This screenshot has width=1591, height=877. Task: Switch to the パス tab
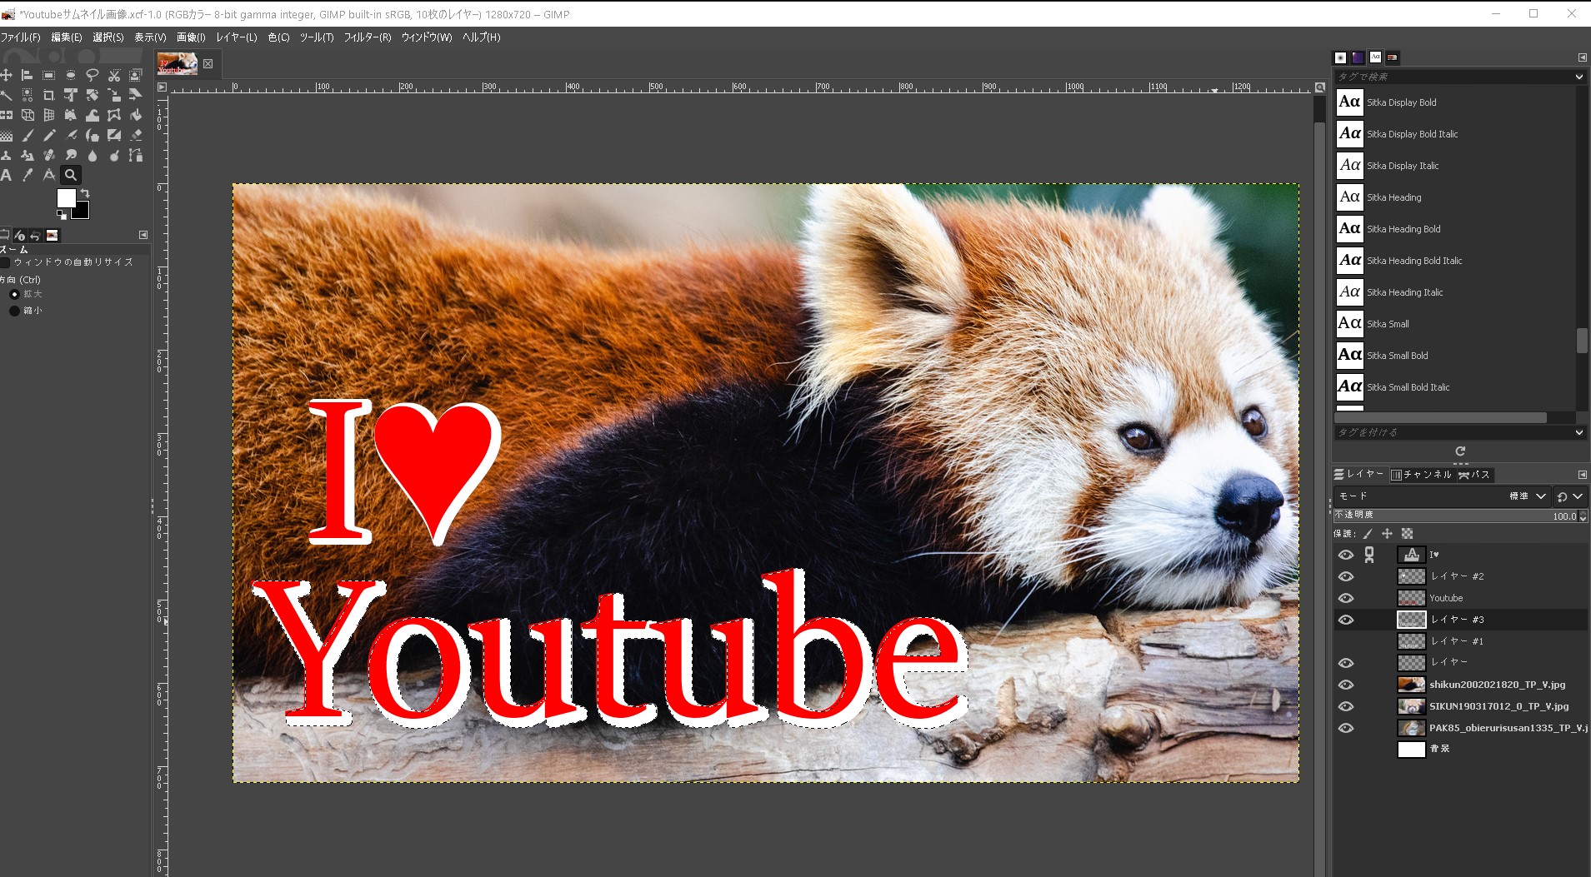coord(1474,475)
